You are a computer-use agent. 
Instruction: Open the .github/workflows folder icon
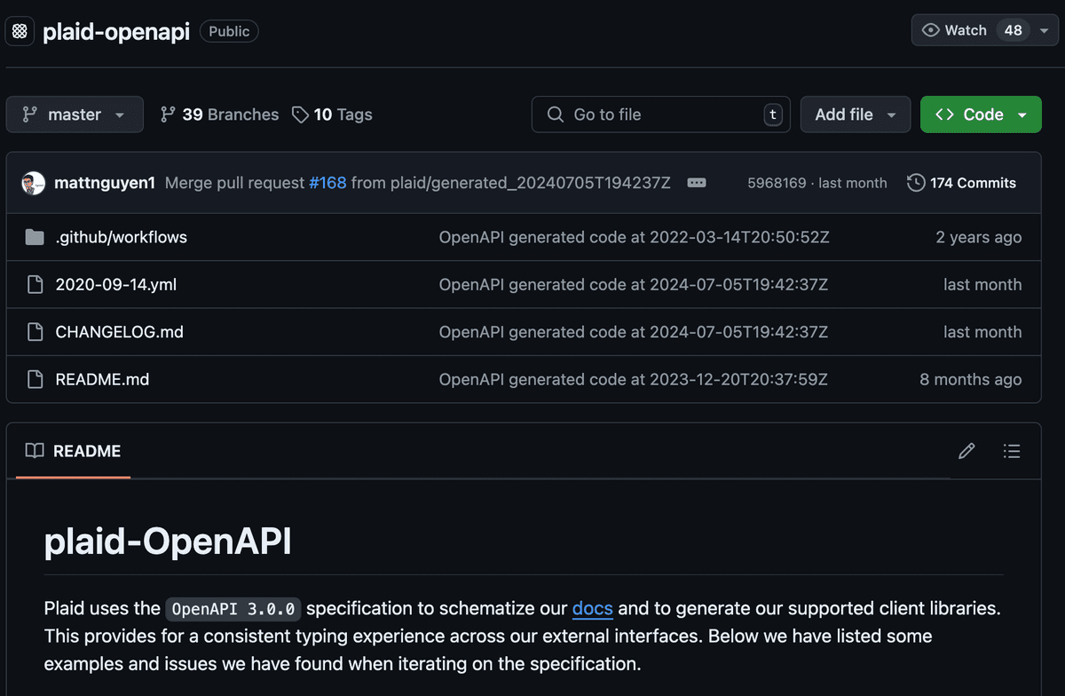[34, 237]
